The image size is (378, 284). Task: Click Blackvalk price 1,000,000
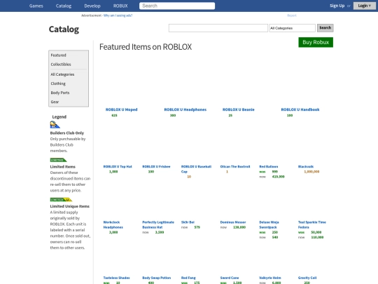[311, 172]
